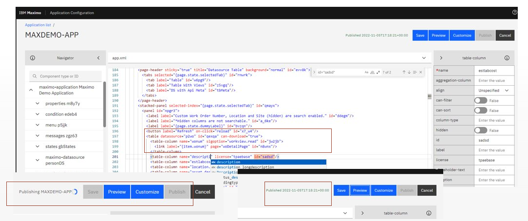Screen dimensions: 528x221
Task: Click the right chevron in the lower inset table-column header
Action: coord(362,213)
